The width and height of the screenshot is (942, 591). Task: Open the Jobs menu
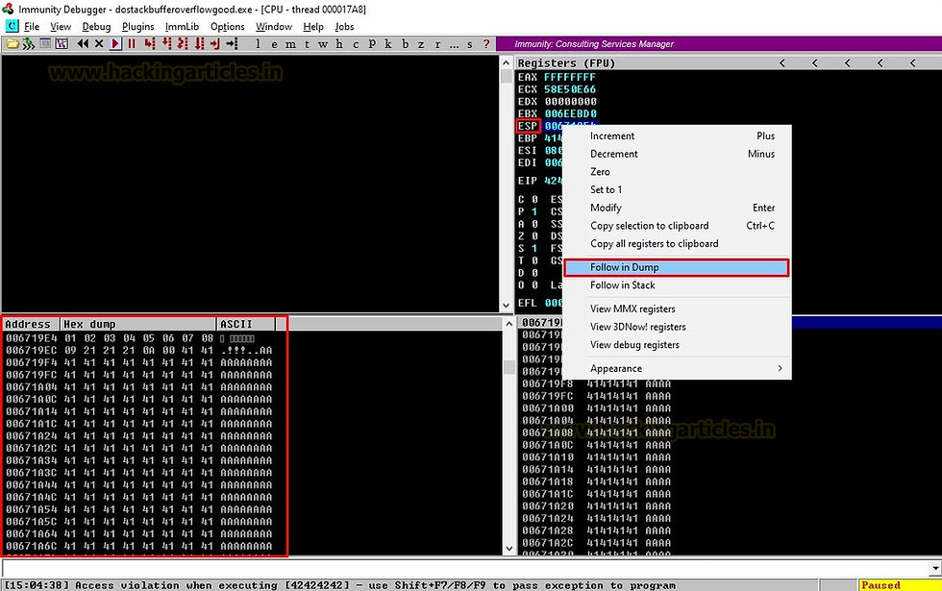click(345, 27)
